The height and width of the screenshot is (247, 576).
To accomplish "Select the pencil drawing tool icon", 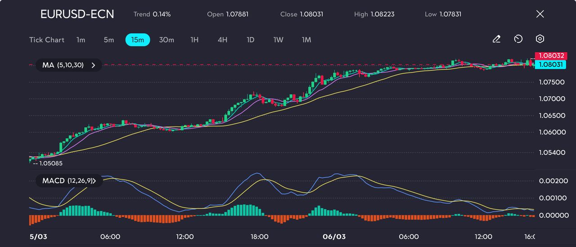I will tap(496, 40).
